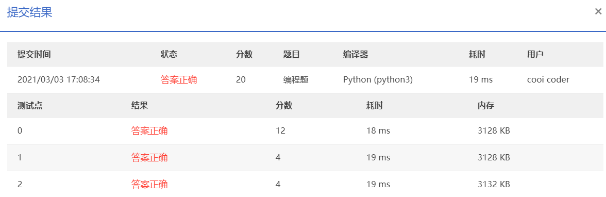Click 3128 KB memory for test point 0
Viewport: 606px width, 197px height.
pyautogui.click(x=494, y=131)
